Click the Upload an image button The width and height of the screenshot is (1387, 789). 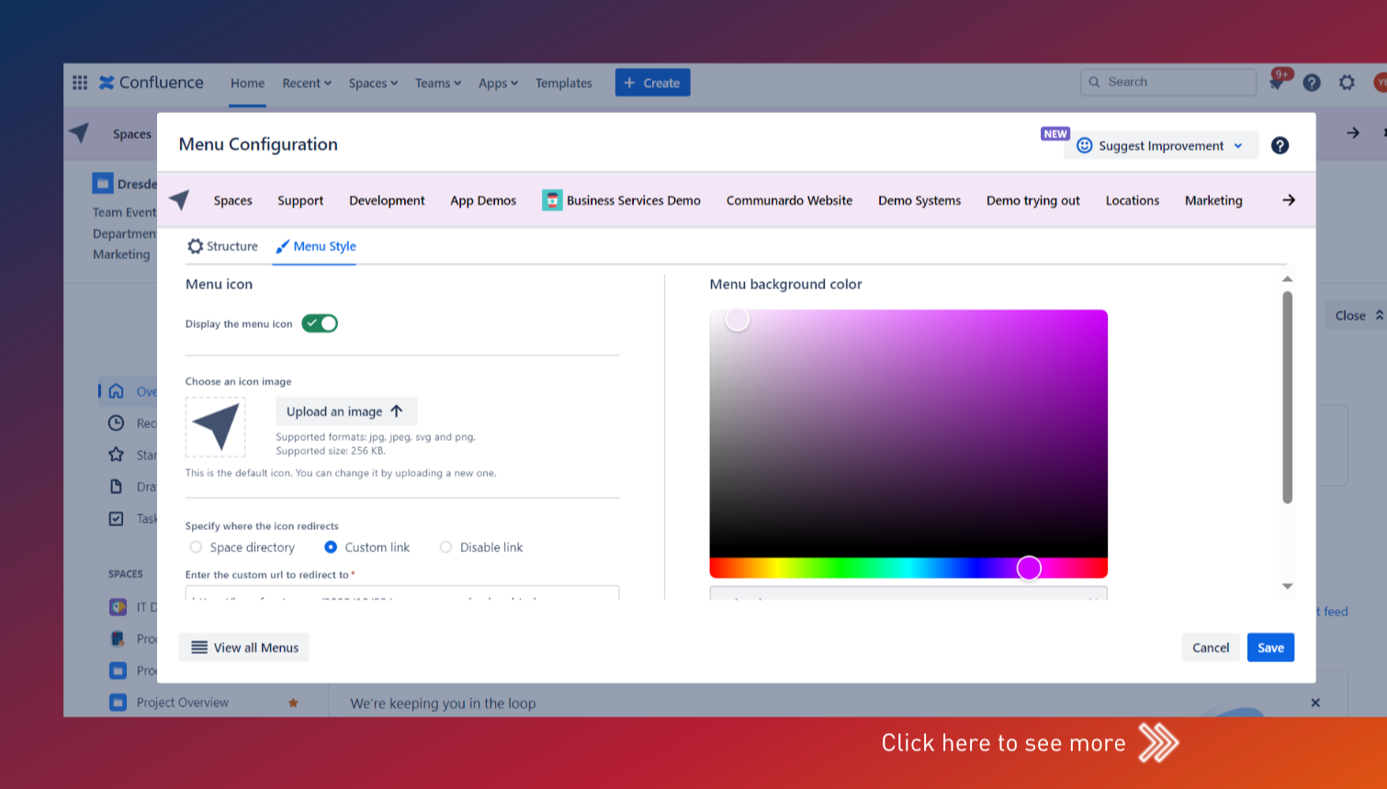click(346, 411)
